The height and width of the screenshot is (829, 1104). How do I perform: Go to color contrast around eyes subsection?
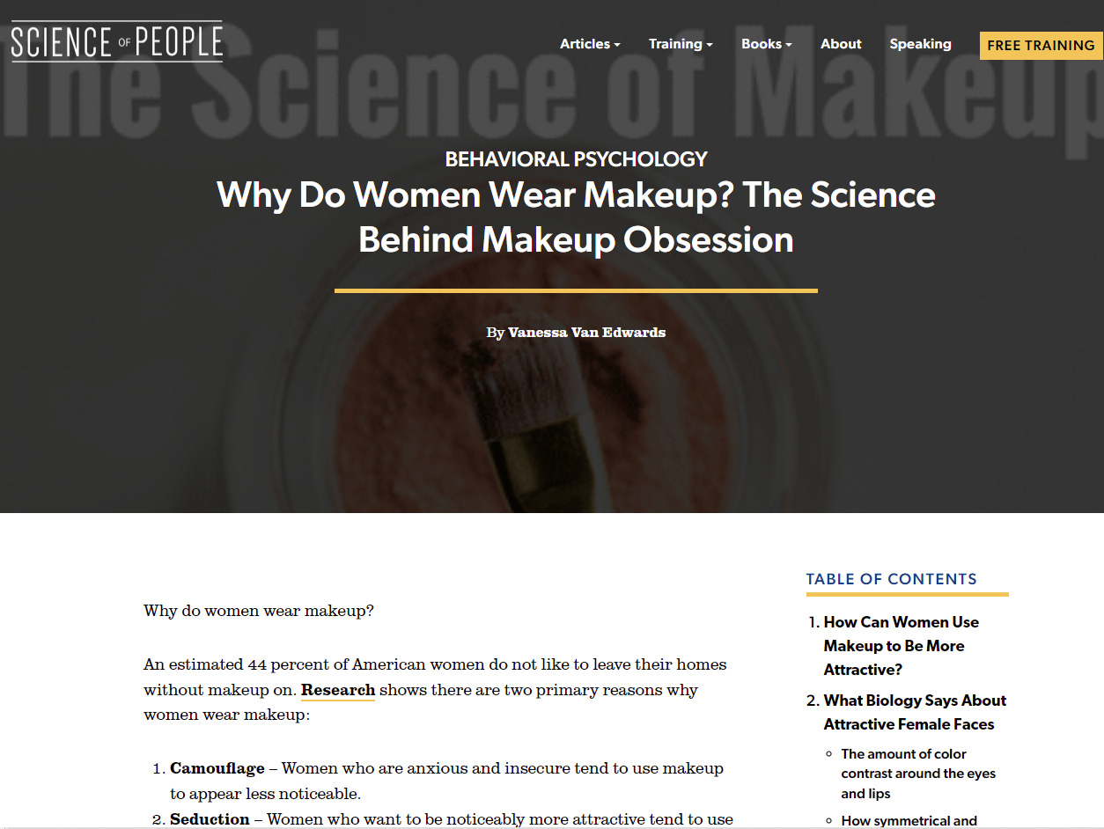pyautogui.click(x=918, y=774)
